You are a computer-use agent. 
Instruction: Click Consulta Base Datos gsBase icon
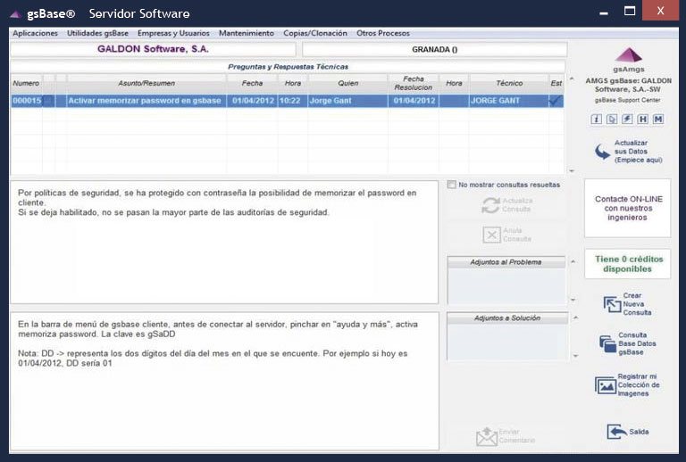(607, 343)
